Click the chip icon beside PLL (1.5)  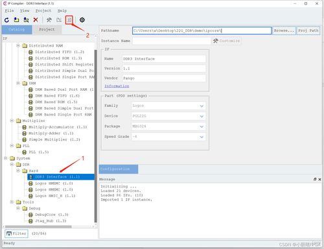(x=25, y=152)
